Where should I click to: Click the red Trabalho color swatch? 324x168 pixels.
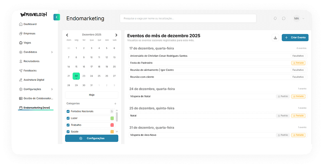coord(112,125)
